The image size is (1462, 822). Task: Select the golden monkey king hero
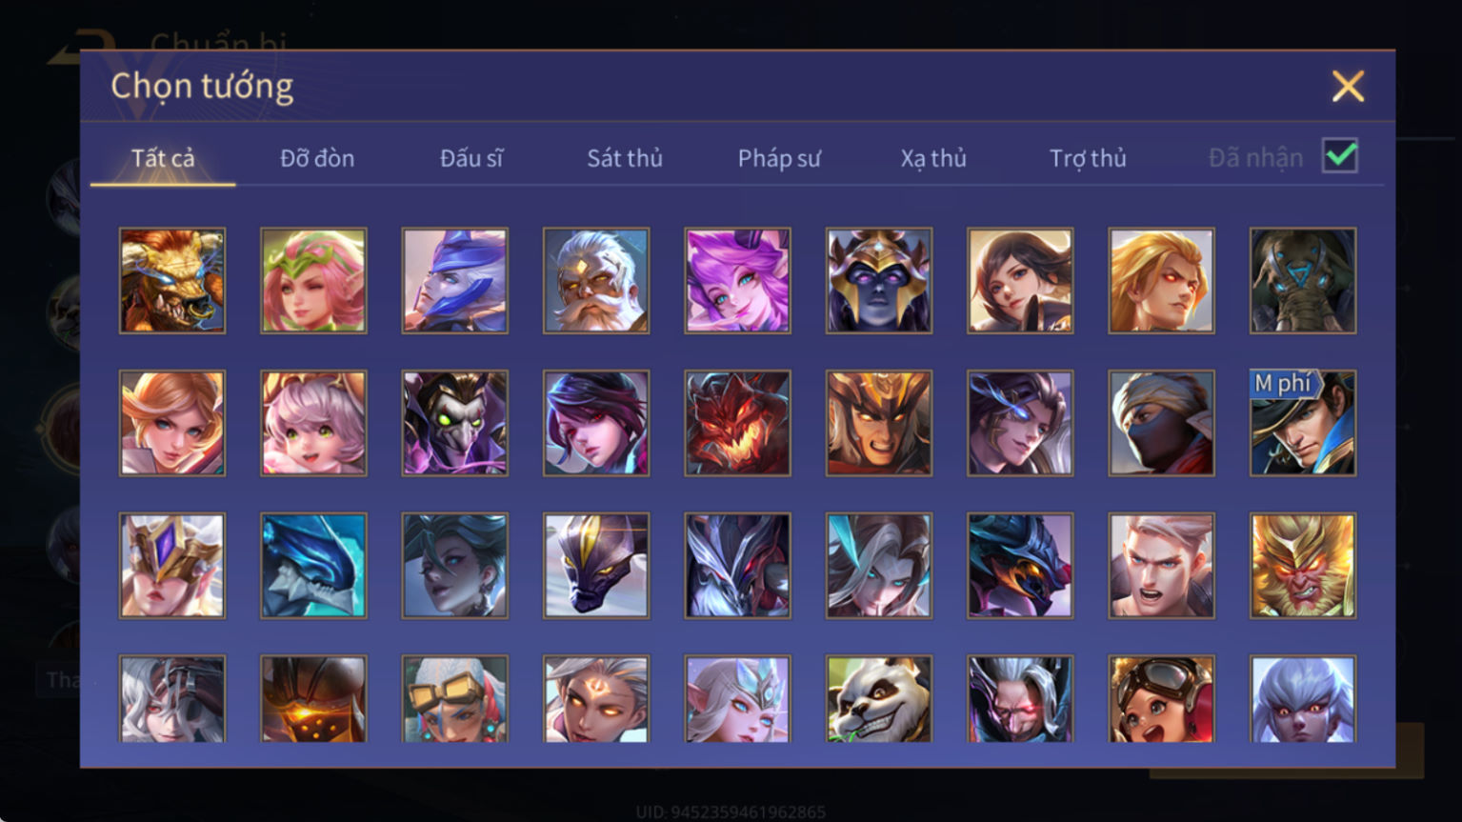tap(1303, 566)
